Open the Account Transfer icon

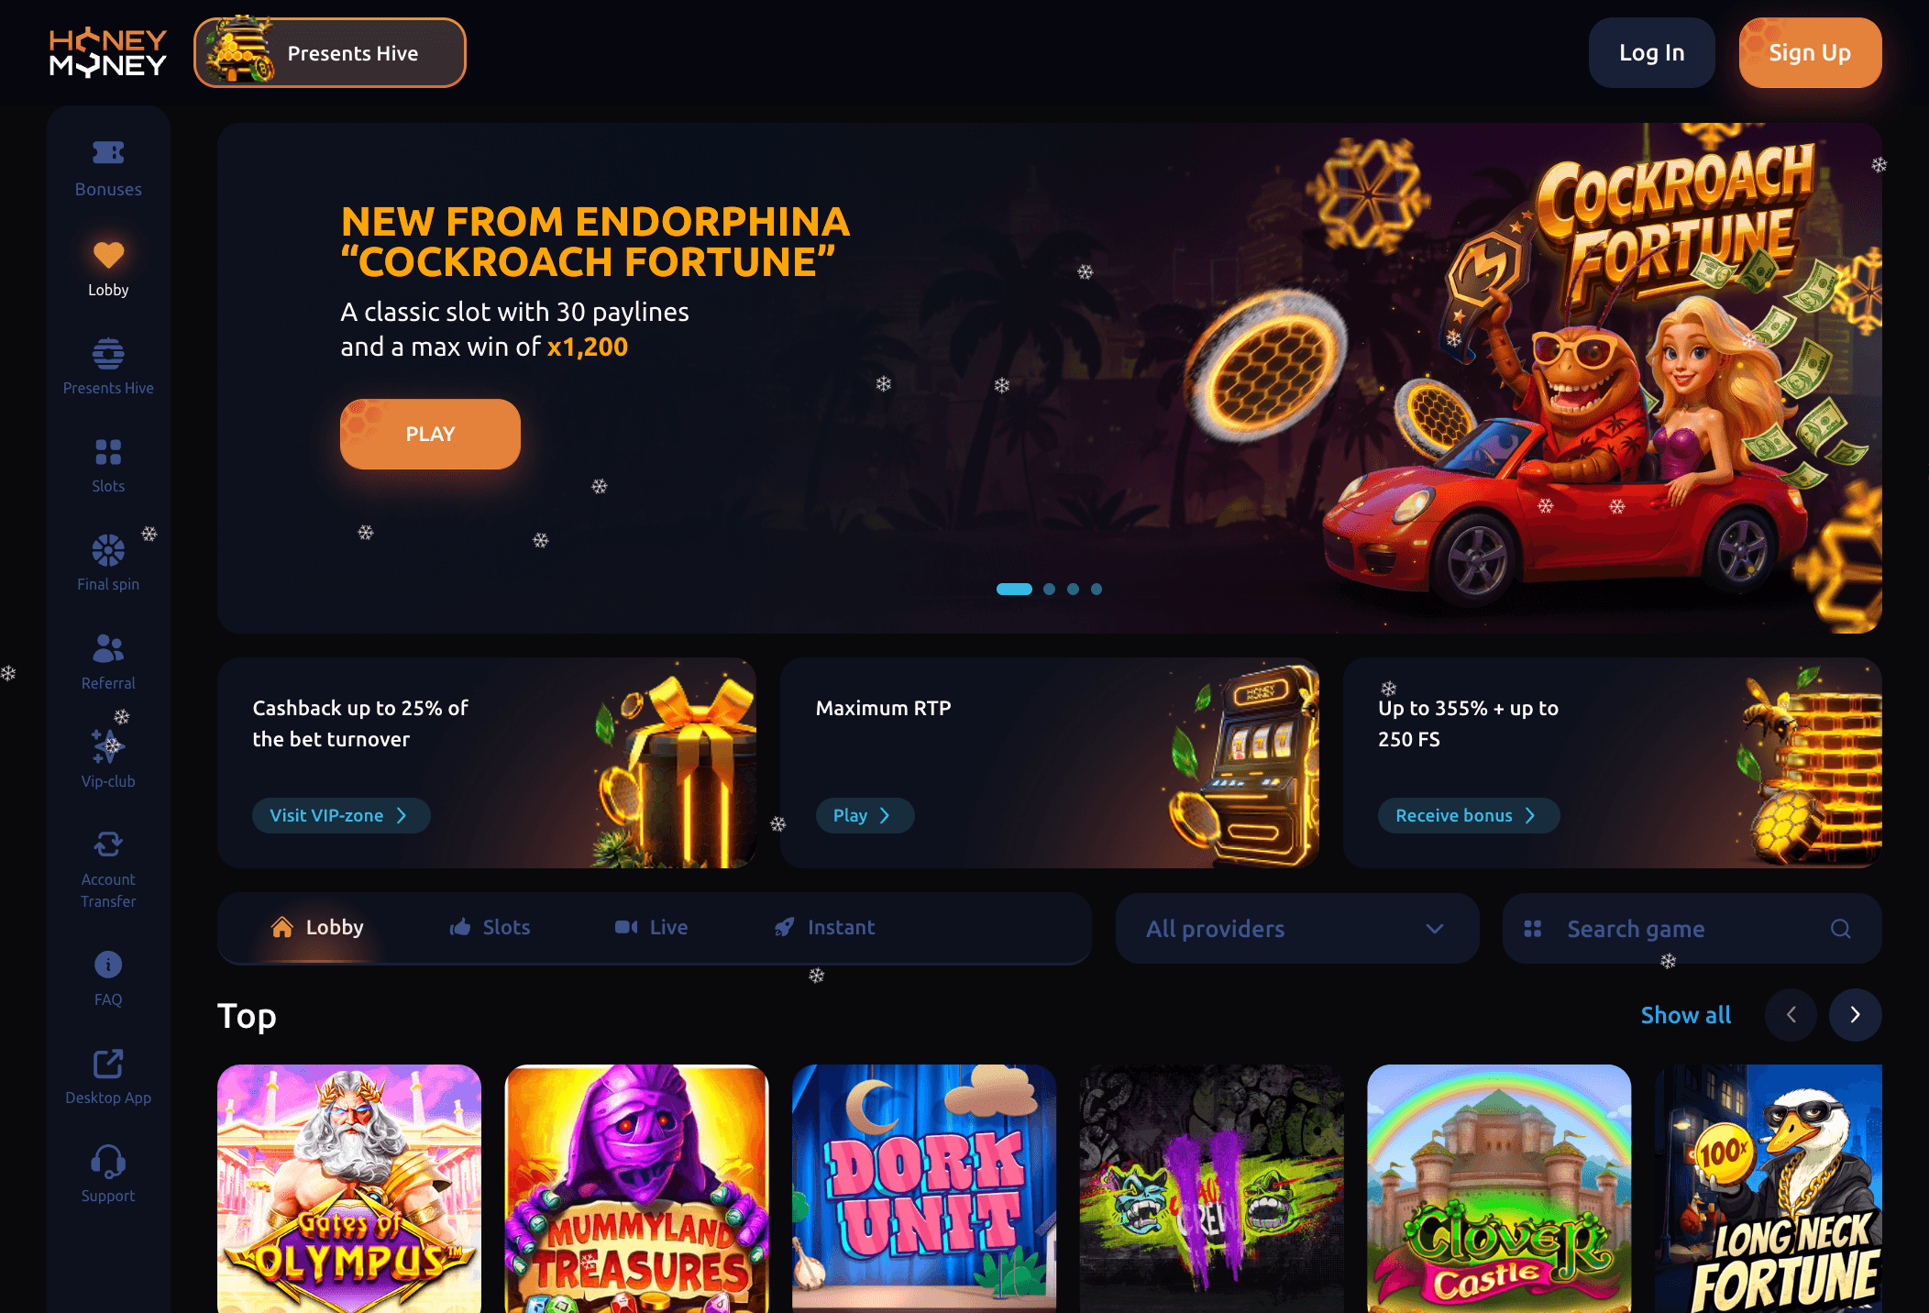pos(108,844)
